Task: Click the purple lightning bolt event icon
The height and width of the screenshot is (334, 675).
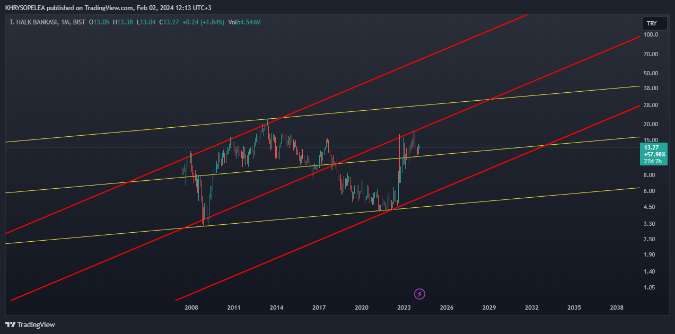Action: [x=419, y=294]
